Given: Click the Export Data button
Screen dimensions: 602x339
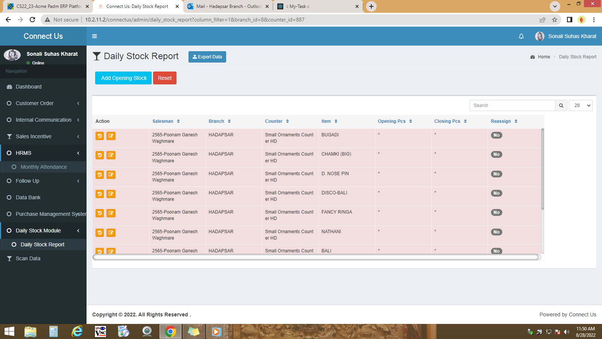Looking at the screenshot, I should click(x=207, y=57).
